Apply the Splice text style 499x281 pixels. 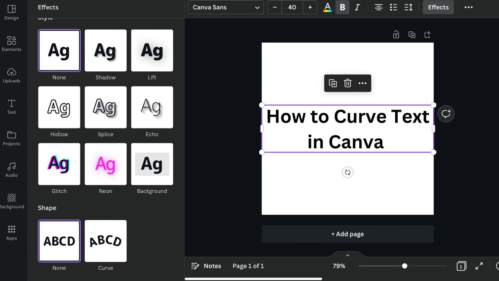105,107
